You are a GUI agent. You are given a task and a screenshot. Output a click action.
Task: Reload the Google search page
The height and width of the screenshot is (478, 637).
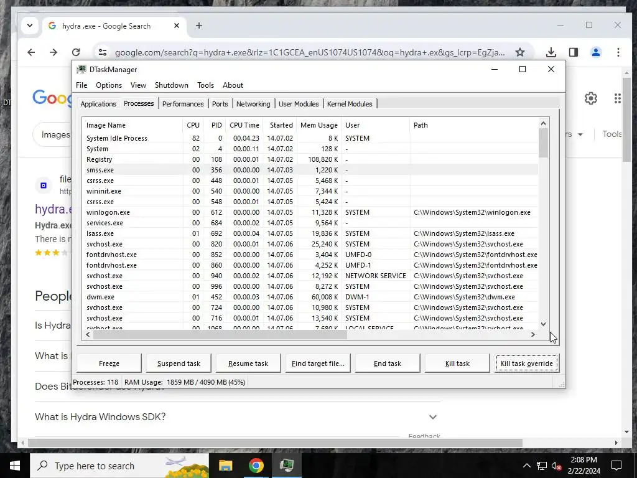[x=76, y=52]
